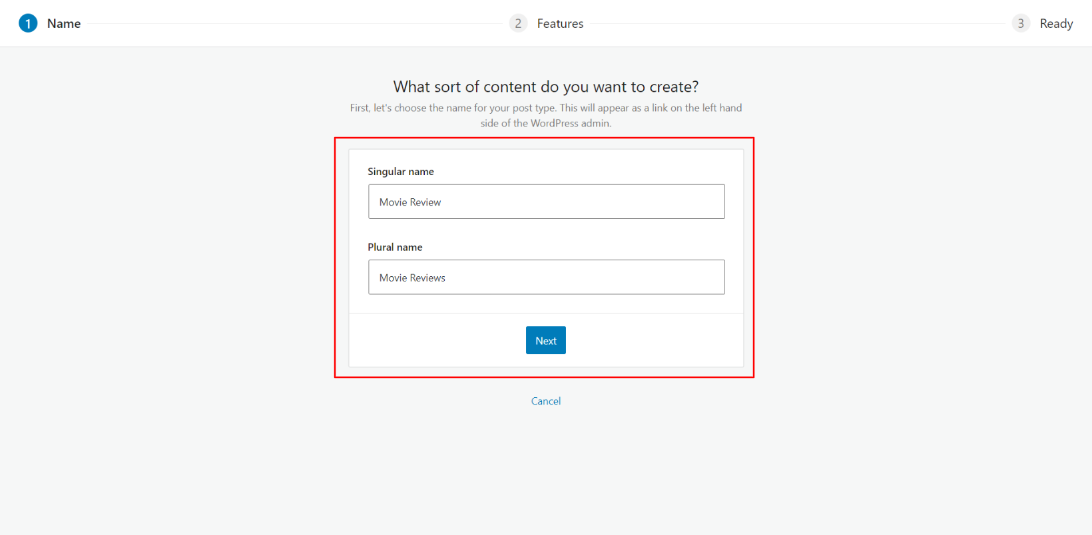1092x535 pixels.
Task: Click the Movie Review input value
Action: coord(409,202)
